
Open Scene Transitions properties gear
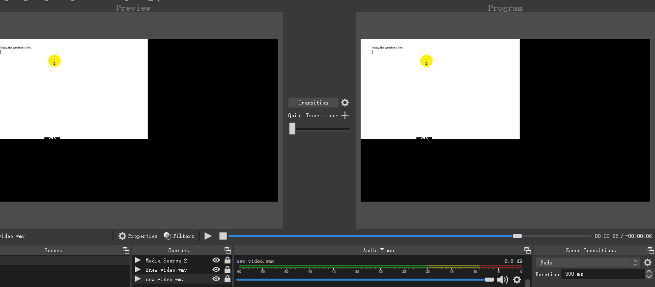648,262
